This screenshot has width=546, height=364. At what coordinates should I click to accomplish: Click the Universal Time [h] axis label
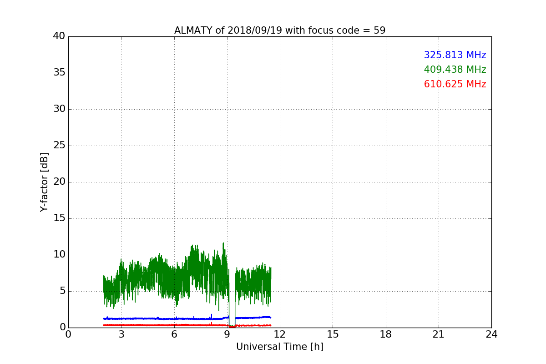(x=279, y=347)
